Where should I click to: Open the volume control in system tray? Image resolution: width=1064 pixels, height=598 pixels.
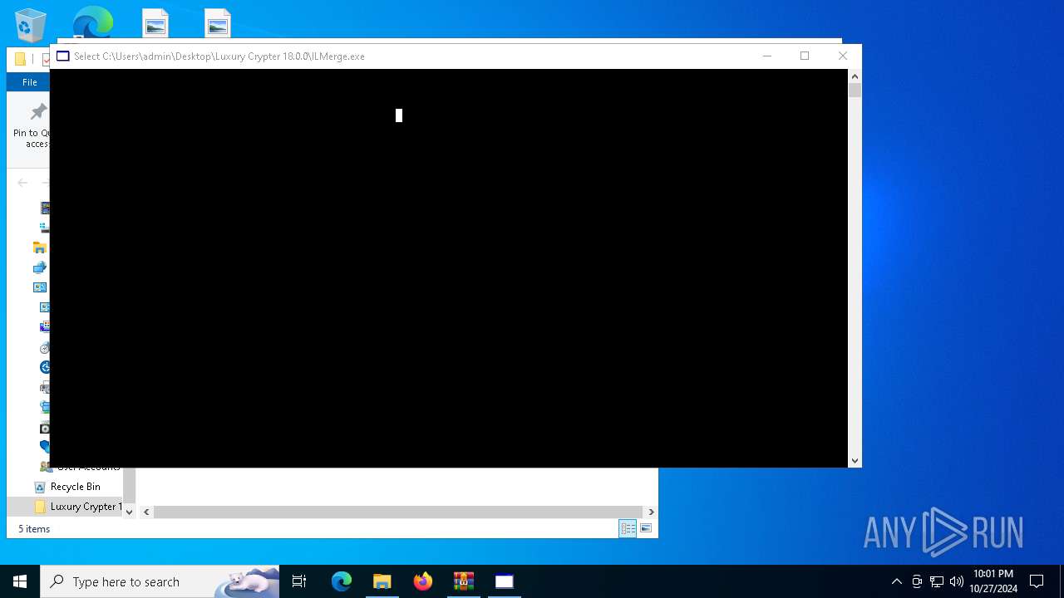(x=957, y=581)
